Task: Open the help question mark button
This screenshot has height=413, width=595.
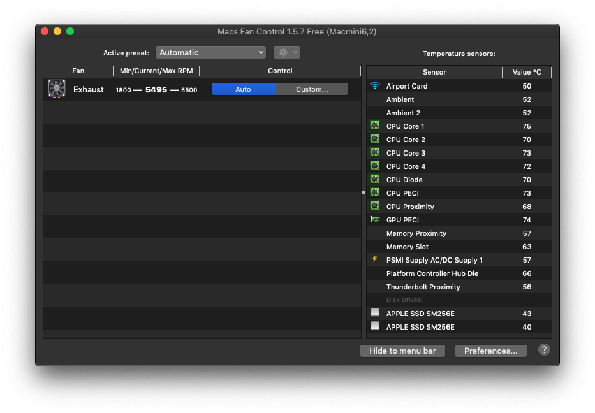Action: [x=544, y=350]
